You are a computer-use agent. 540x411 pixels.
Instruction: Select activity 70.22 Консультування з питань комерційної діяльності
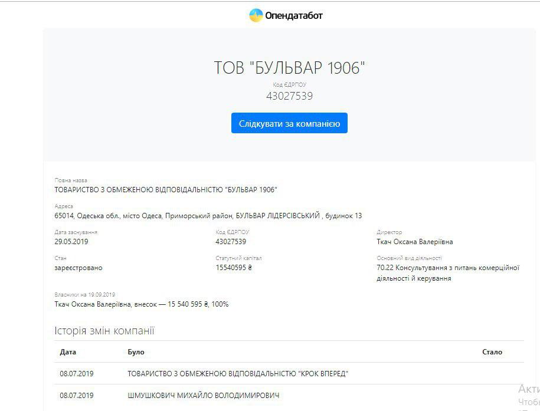(448, 273)
